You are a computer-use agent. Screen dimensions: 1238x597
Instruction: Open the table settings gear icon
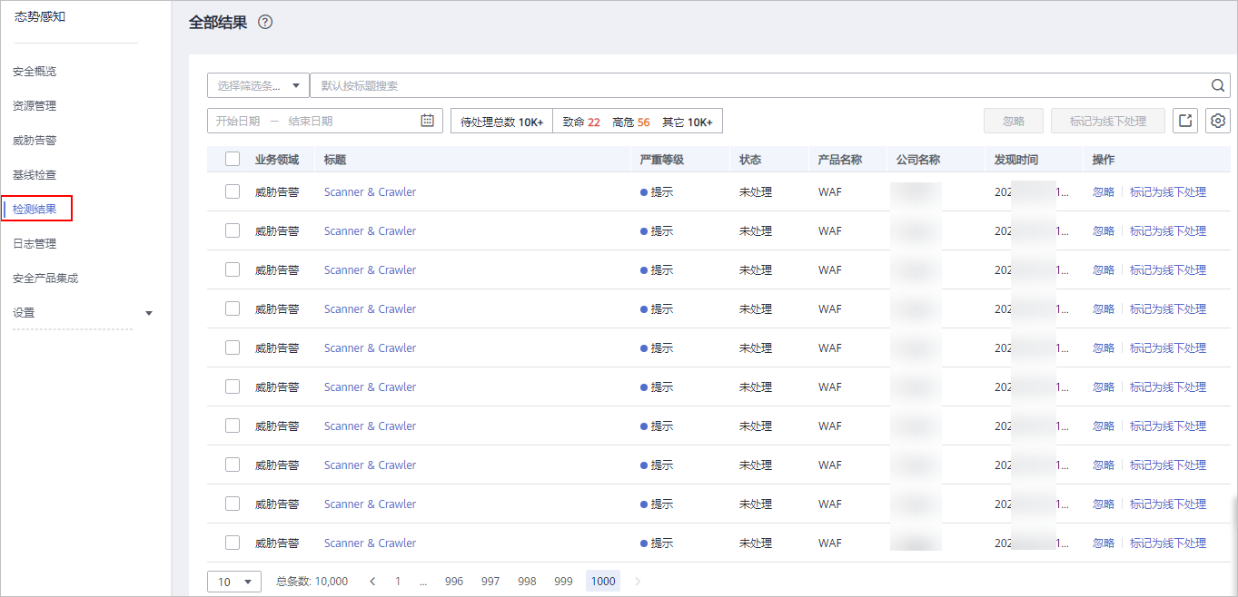pyautogui.click(x=1218, y=121)
